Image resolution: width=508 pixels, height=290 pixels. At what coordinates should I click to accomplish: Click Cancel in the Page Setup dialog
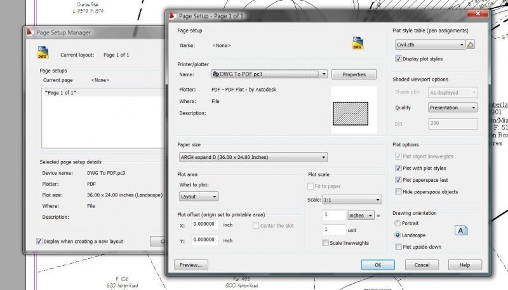422,265
